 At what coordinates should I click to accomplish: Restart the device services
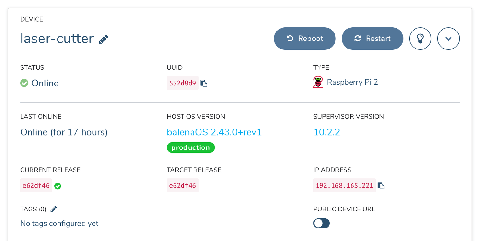[x=372, y=39]
